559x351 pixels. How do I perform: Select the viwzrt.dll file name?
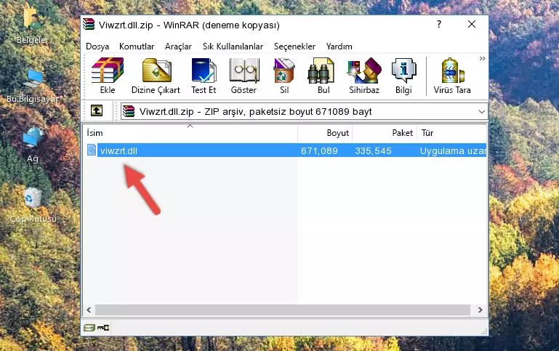[x=118, y=150]
